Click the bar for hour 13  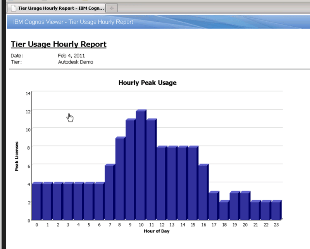[x=172, y=183]
